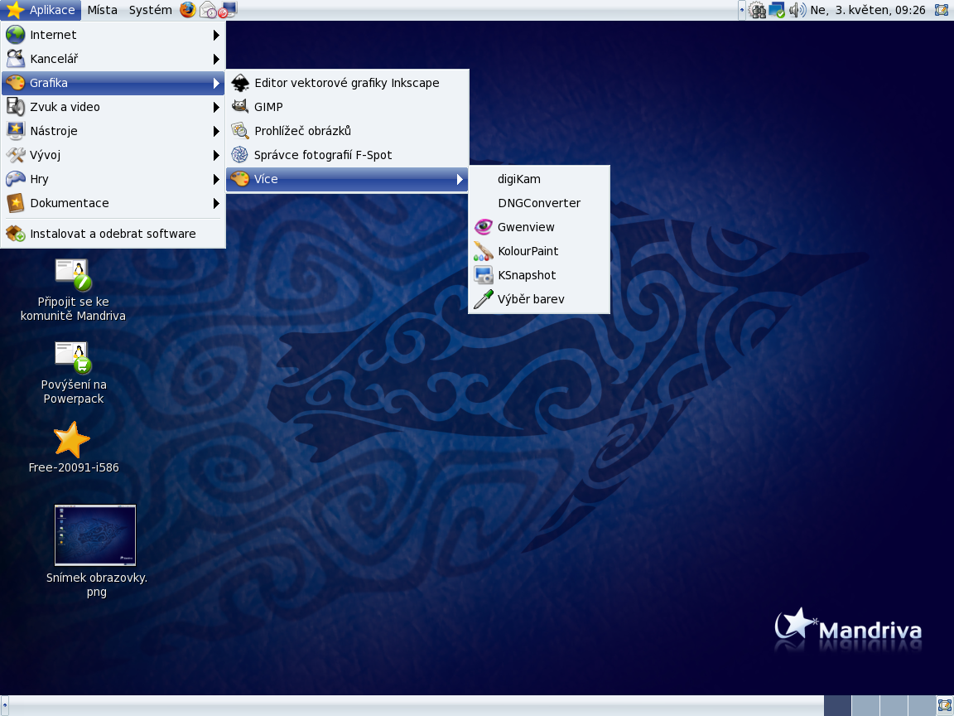The width and height of the screenshot is (954, 716).
Task: Launch GIMP from Grafika menu
Action: (x=347, y=107)
